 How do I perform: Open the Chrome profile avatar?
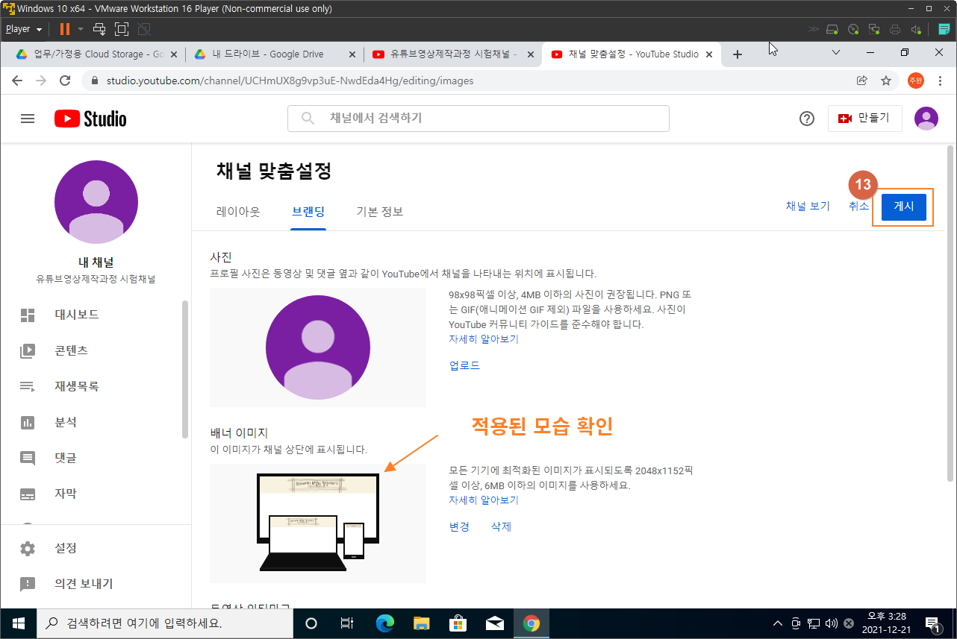(916, 81)
